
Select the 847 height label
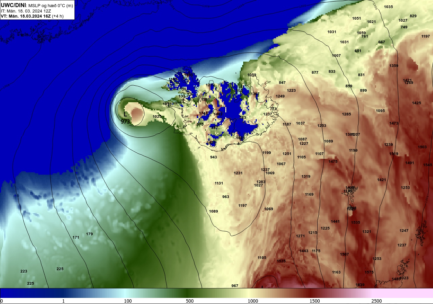click(282, 83)
